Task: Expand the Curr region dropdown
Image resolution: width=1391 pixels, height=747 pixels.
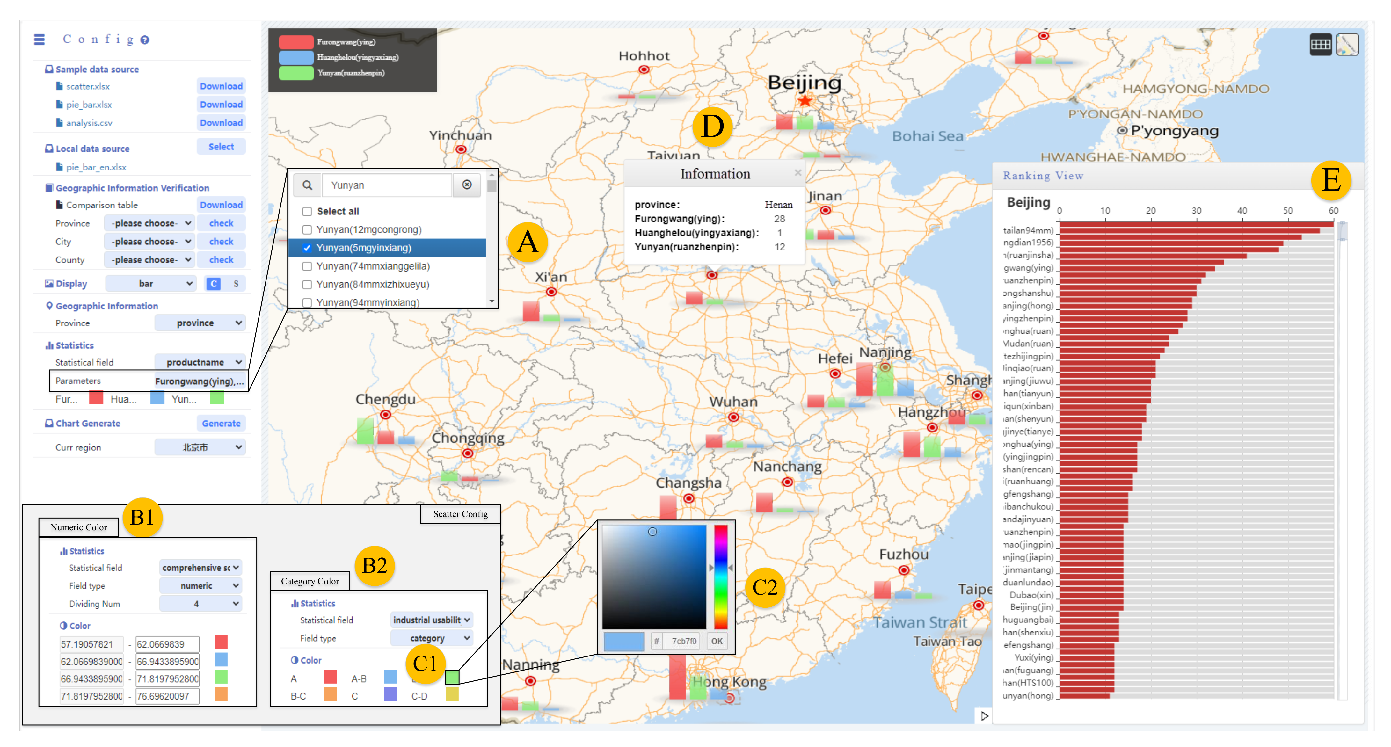Action: [x=200, y=447]
